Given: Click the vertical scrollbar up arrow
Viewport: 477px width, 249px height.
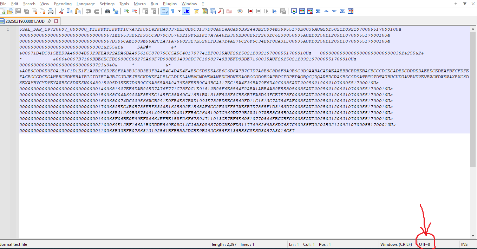Looking at the screenshot, I should [x=473, y=29].
